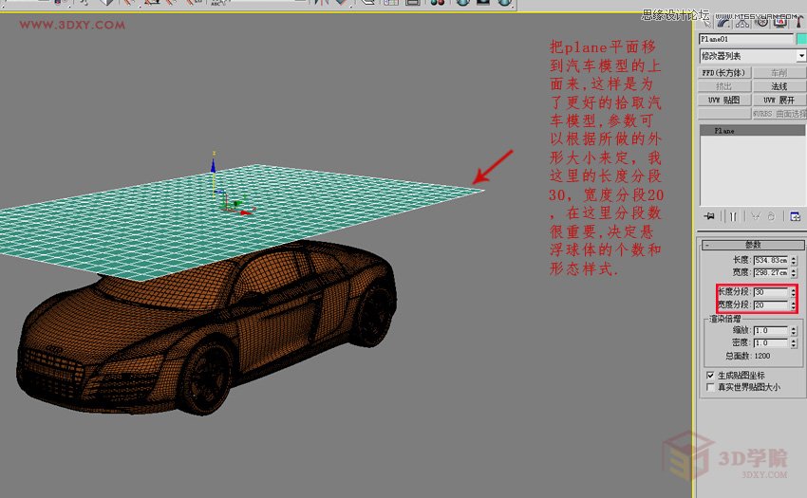
Task: Click the NURBS 曲面选择 button
Action: [x=779, y=114]
